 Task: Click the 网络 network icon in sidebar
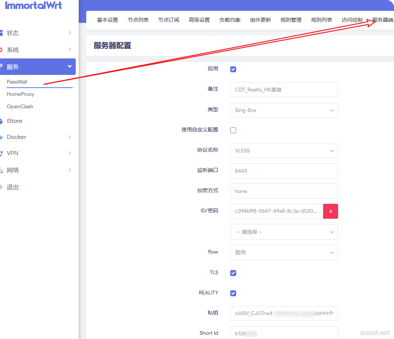1,170
